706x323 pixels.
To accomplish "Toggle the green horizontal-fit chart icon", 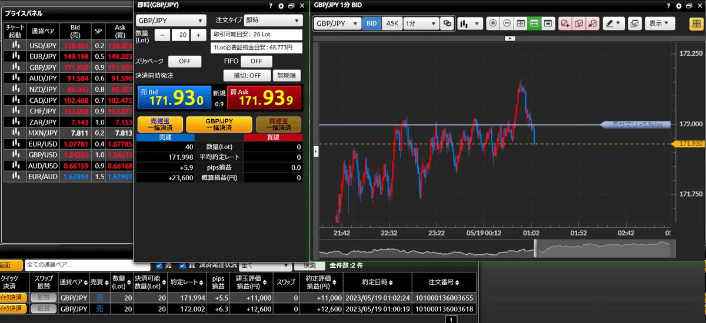I will coord(534,24).
